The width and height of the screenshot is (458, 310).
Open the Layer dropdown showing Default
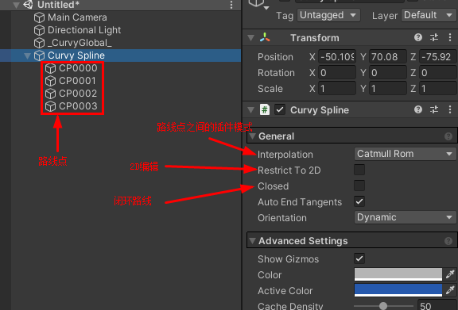[429, 15]
